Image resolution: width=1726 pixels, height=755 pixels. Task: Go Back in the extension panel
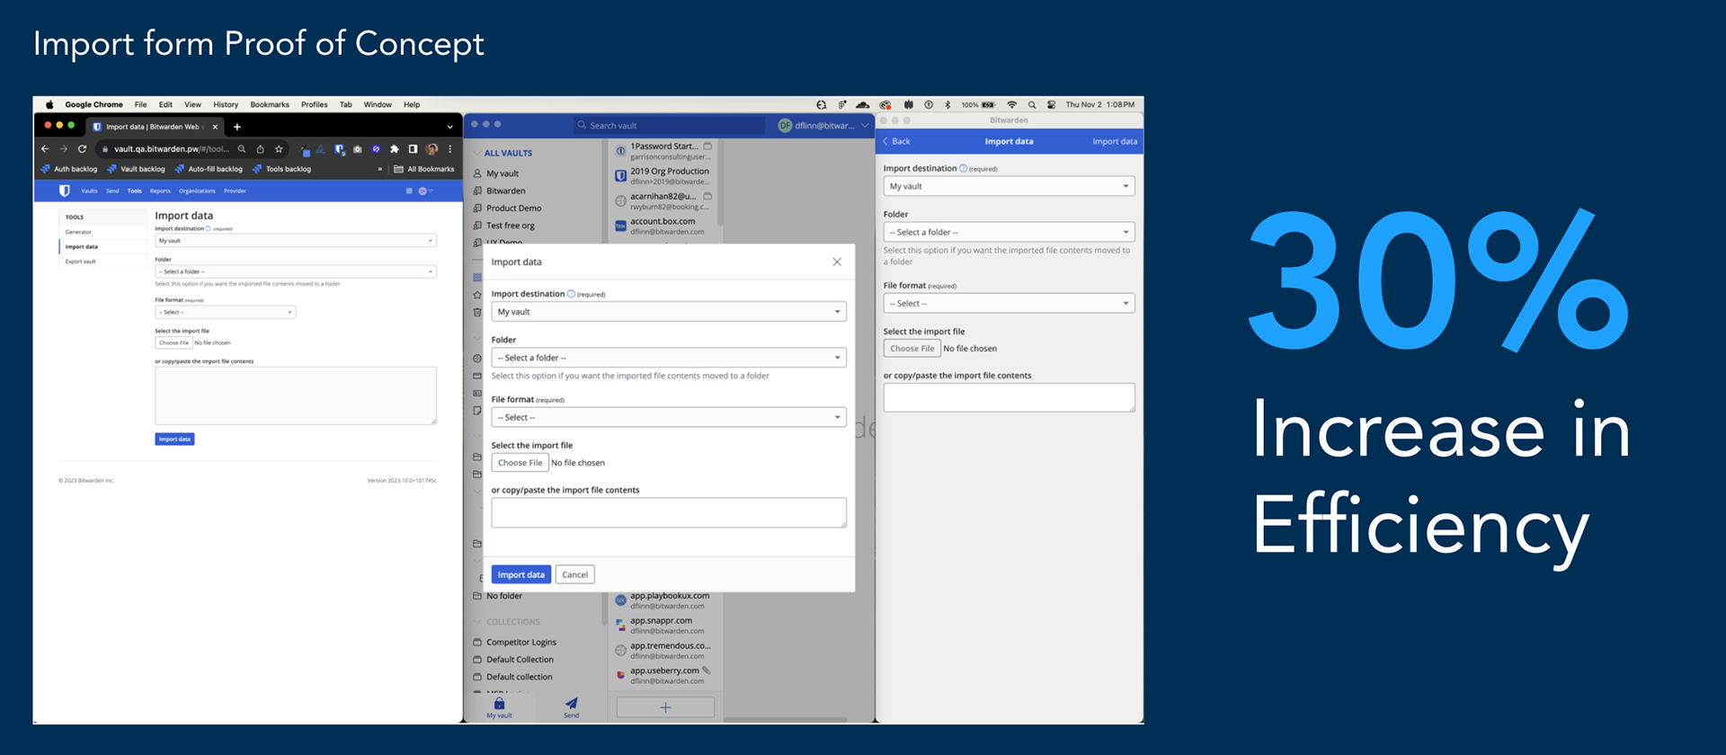click(896, 141)
